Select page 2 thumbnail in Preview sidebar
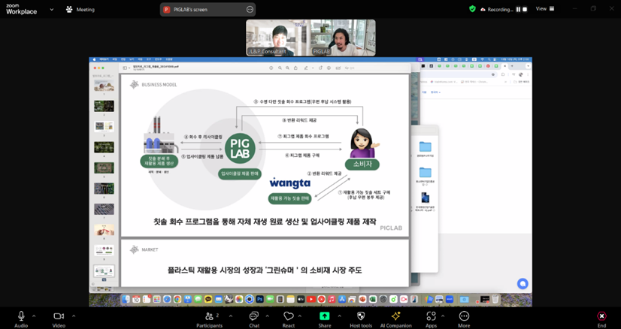Viewport: 621px width, 329px height. (x=105, y=106)
